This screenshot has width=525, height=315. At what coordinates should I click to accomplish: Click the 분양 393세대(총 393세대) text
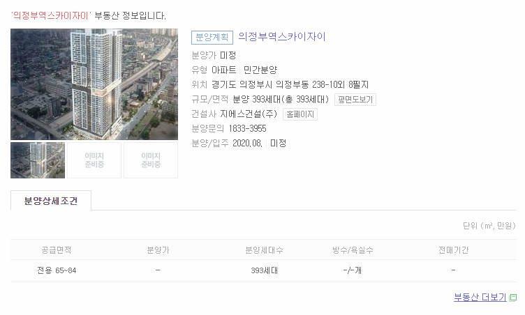(x=281, y=100)
